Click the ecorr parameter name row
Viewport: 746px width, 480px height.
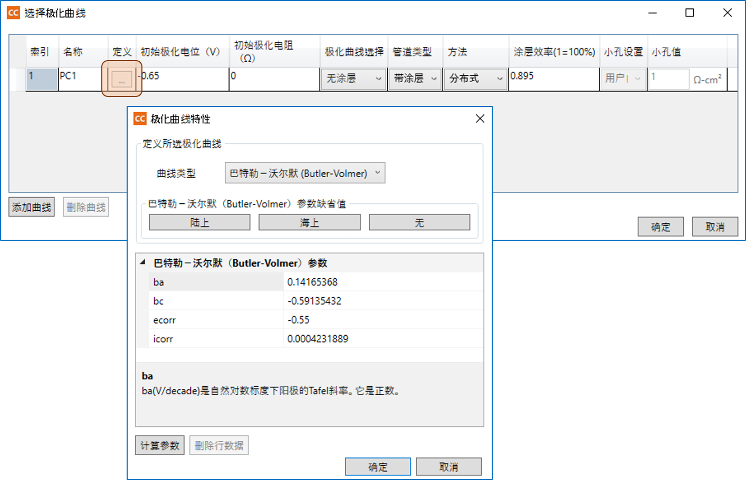point(216,320)
